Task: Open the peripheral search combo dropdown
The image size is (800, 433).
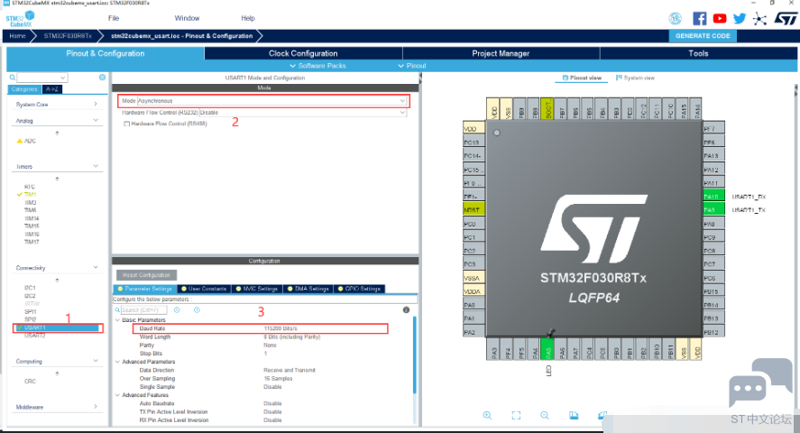Action: (x=63, y=78)
